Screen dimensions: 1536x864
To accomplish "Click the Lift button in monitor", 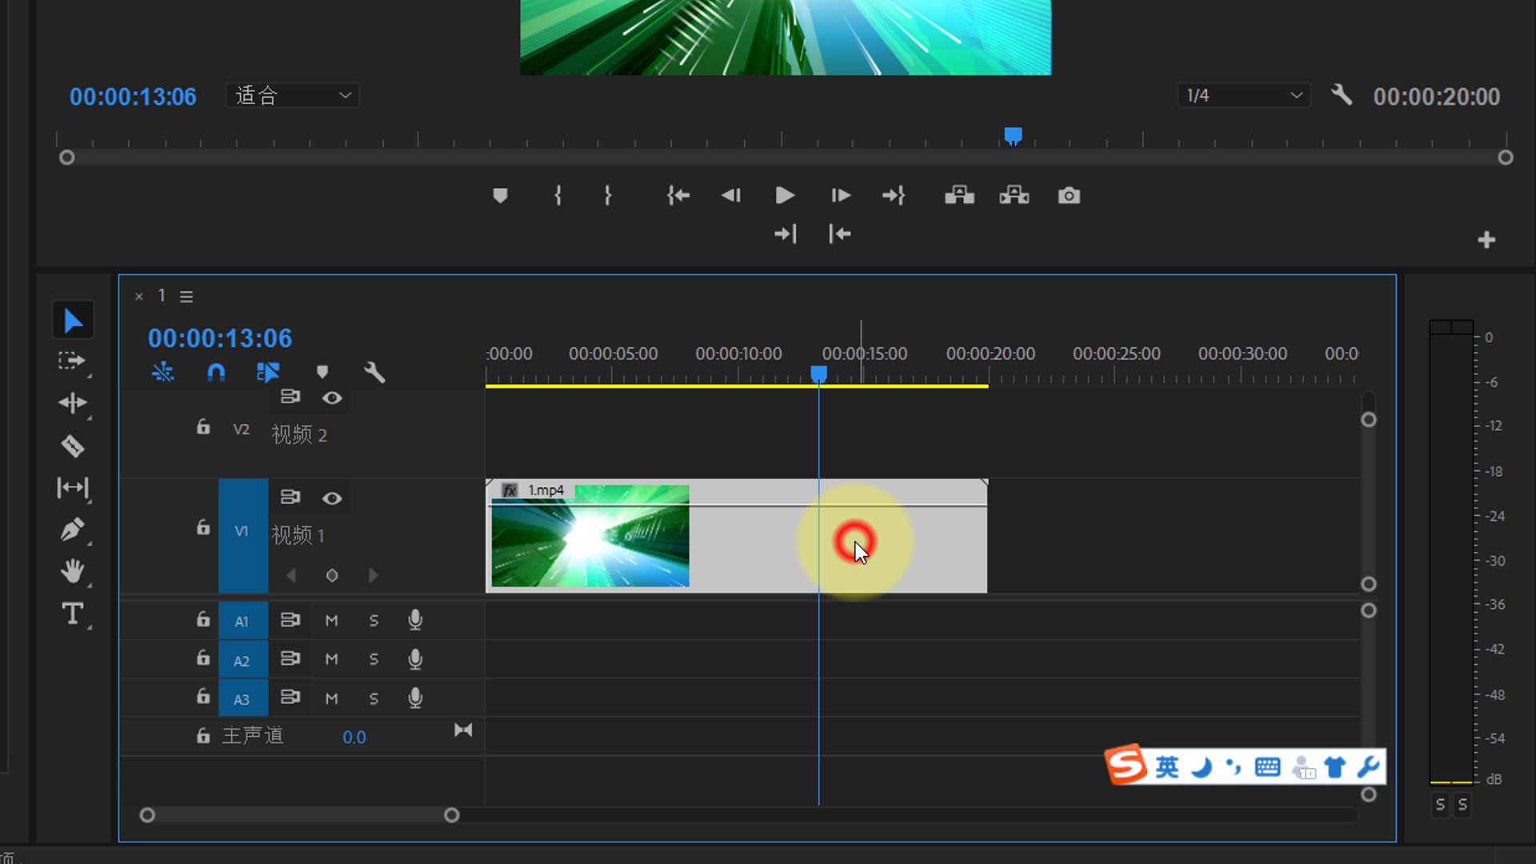I will point(959,196).
